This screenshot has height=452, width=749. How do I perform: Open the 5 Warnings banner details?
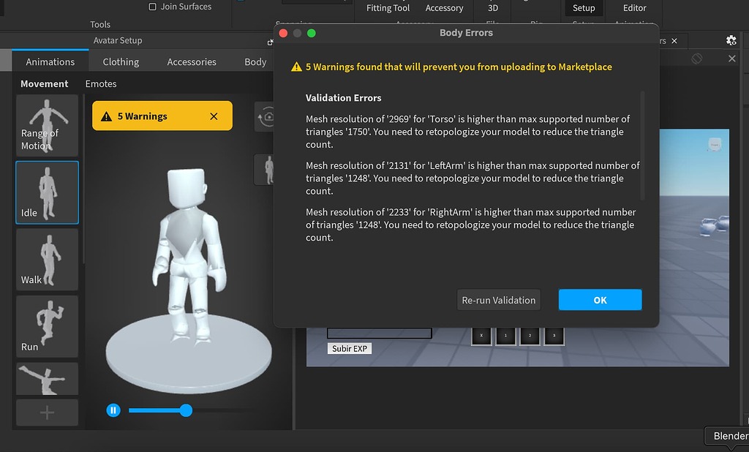143,116
